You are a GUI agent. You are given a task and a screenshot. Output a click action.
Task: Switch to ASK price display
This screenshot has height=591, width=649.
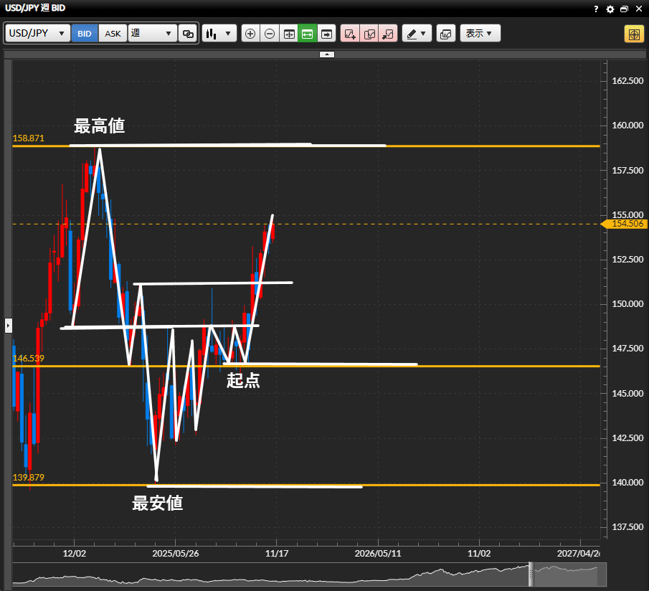coord(113,34)
